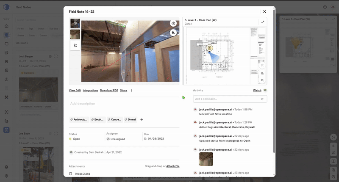Select the Concrete tag chip
339x182 pixels.
click(115, 120)
